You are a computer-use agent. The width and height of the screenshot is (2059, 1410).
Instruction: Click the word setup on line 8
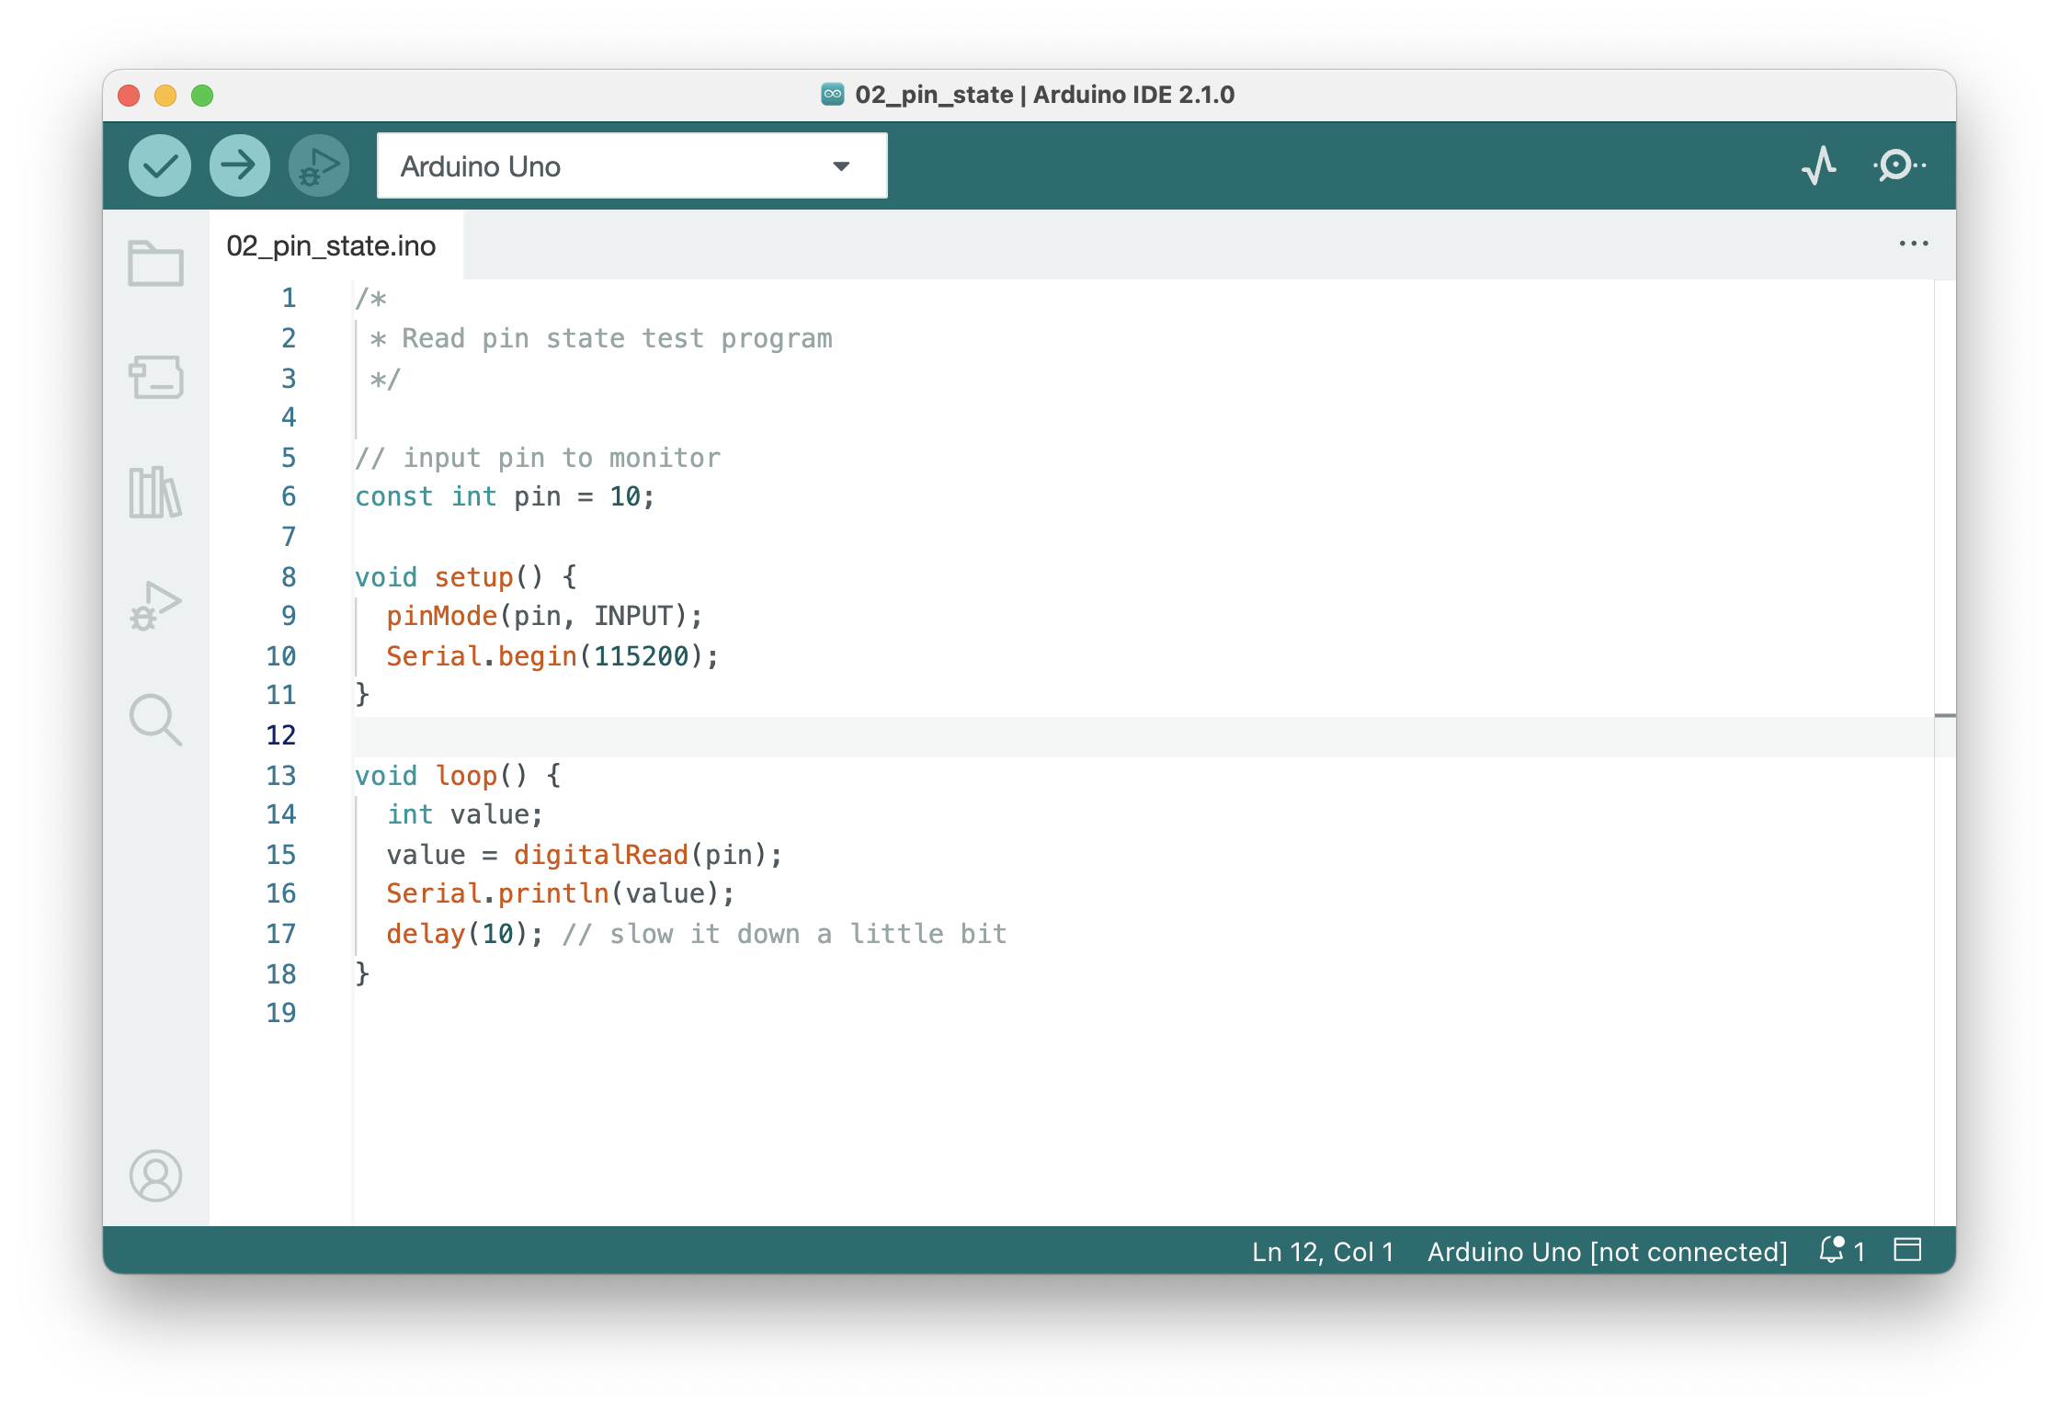[473, 576]
